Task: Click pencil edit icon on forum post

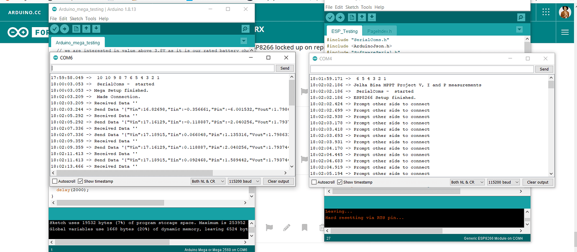Action: pos(286,228)
